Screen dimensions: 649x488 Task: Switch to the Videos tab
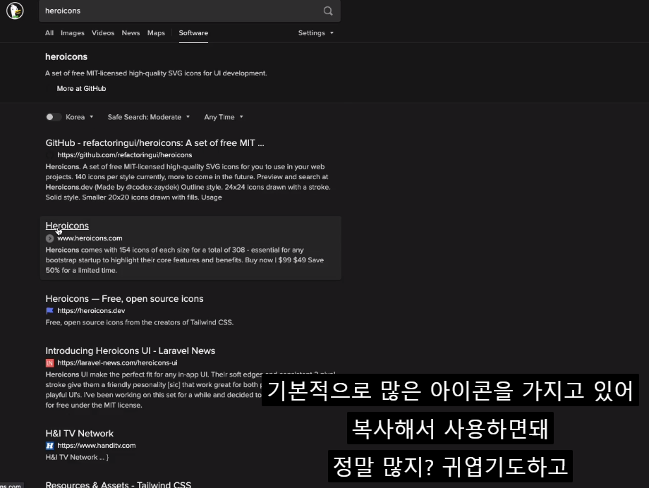103,32
